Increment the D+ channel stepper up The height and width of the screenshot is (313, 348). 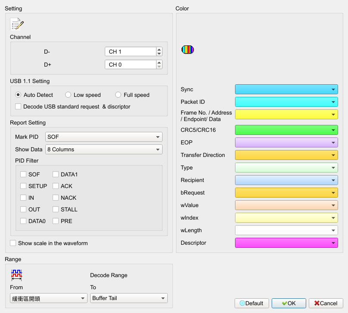pyautogui.click(x=159, y=63)
